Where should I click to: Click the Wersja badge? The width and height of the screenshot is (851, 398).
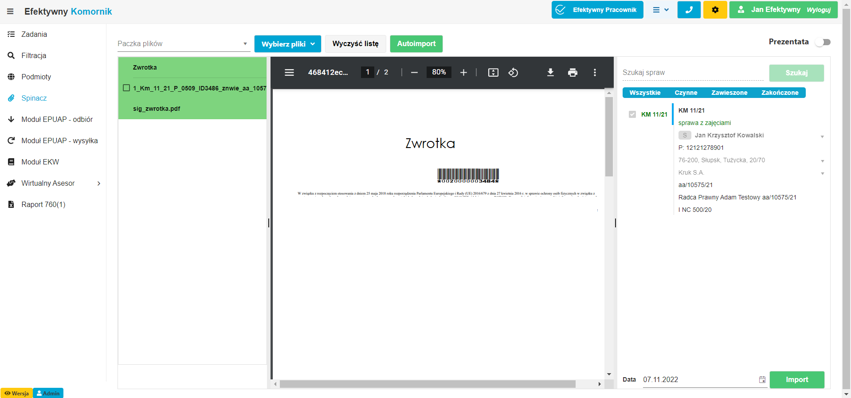point(16,393)
